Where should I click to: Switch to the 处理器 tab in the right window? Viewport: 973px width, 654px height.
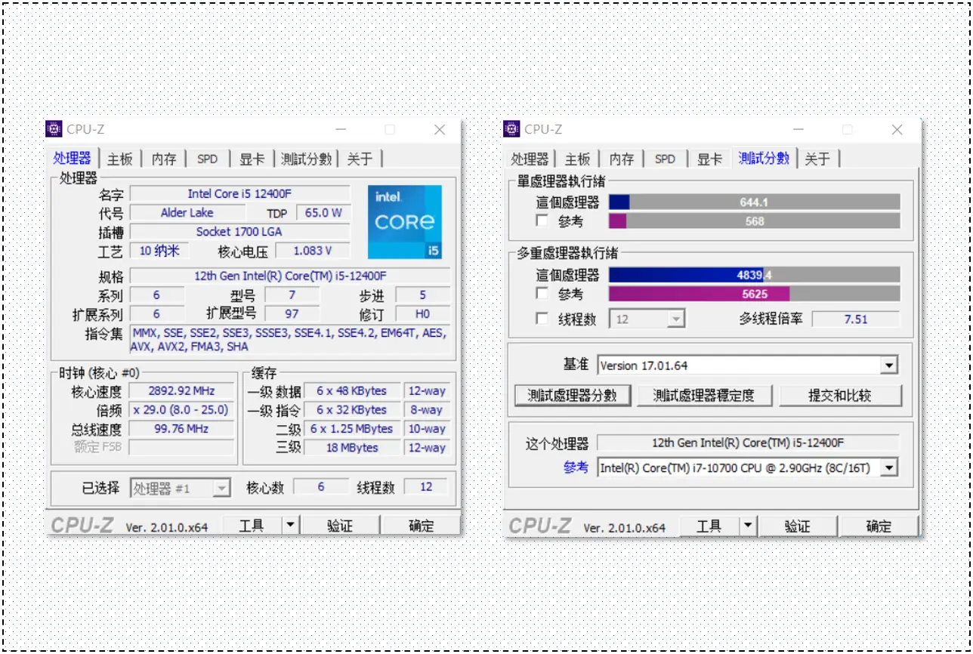click(529, 159)
